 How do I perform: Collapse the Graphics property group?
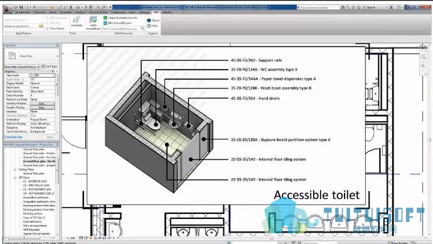[x=53, y=72]
